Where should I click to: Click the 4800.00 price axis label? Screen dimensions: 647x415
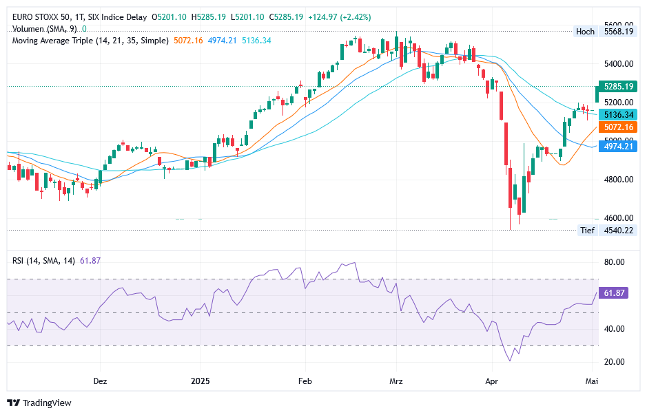(619, 179)
